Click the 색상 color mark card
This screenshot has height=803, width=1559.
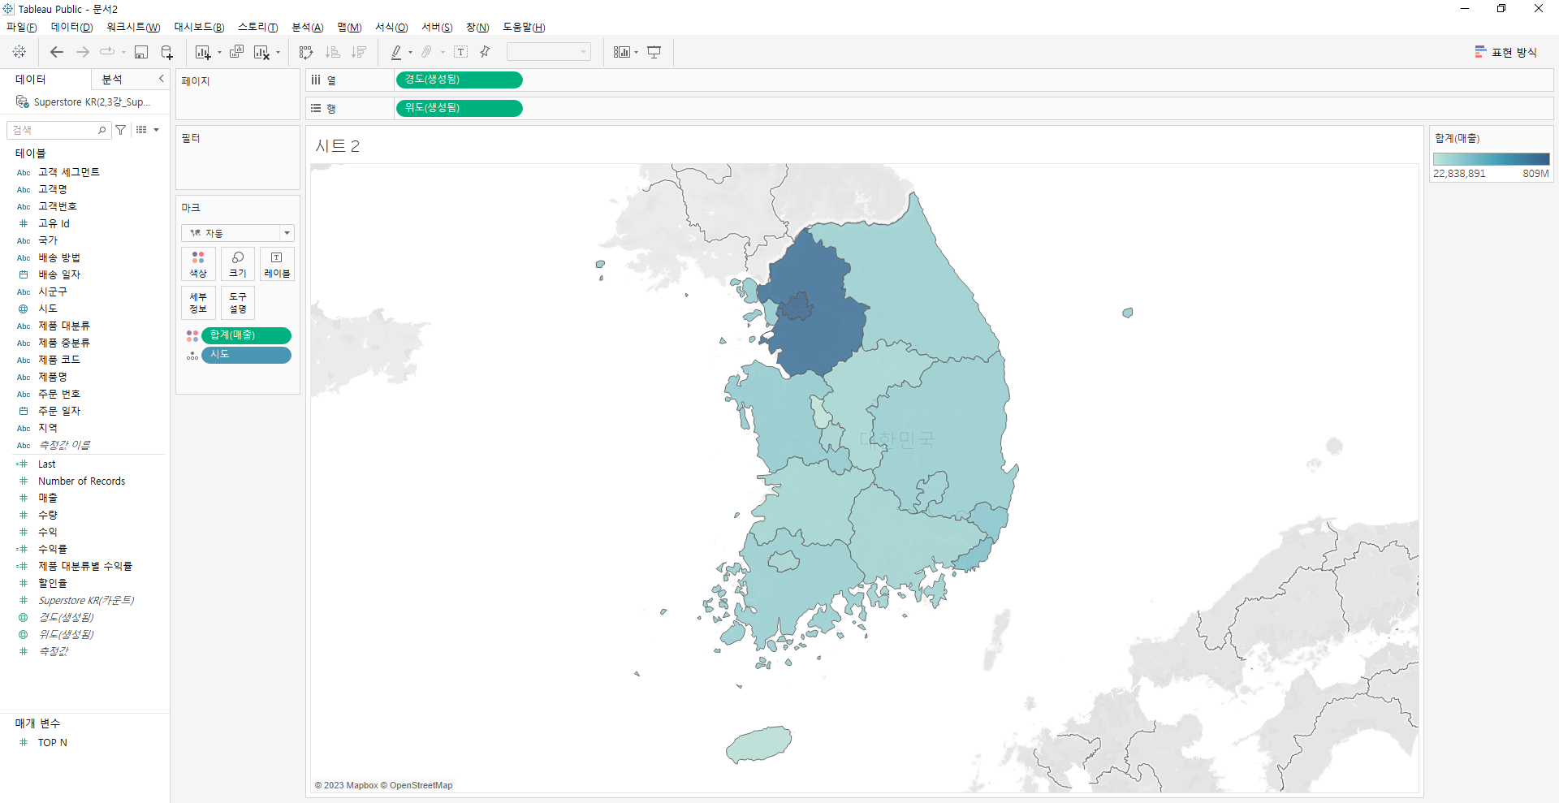point(198,264)
